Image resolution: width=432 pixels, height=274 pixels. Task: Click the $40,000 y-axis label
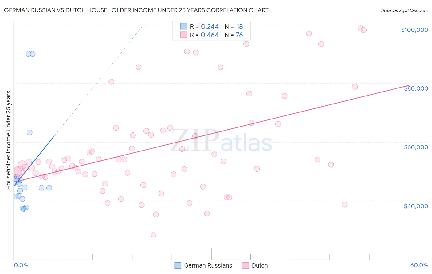point(416,206)
